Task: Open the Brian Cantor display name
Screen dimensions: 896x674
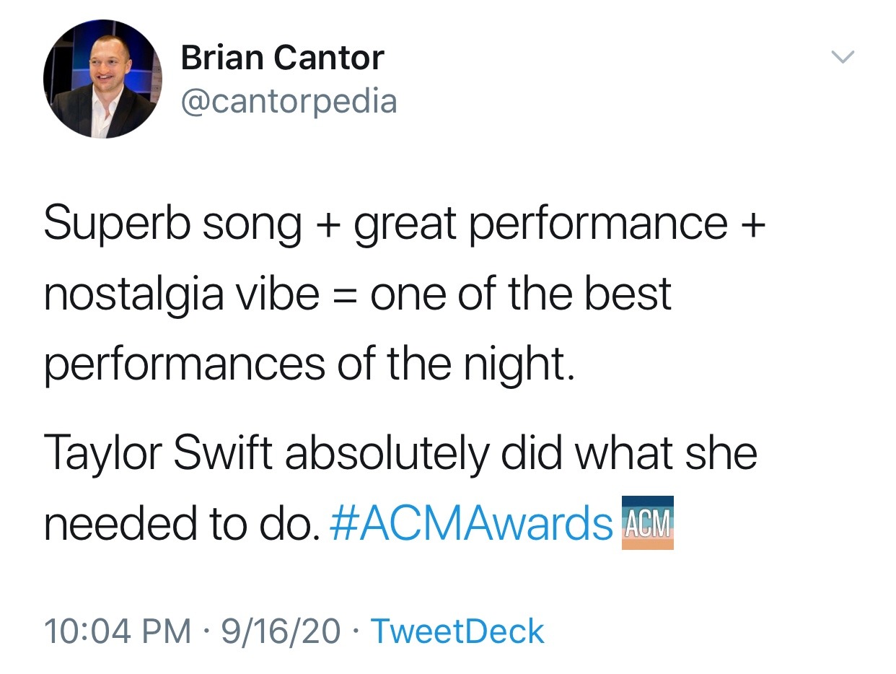Action: point(282,58)
